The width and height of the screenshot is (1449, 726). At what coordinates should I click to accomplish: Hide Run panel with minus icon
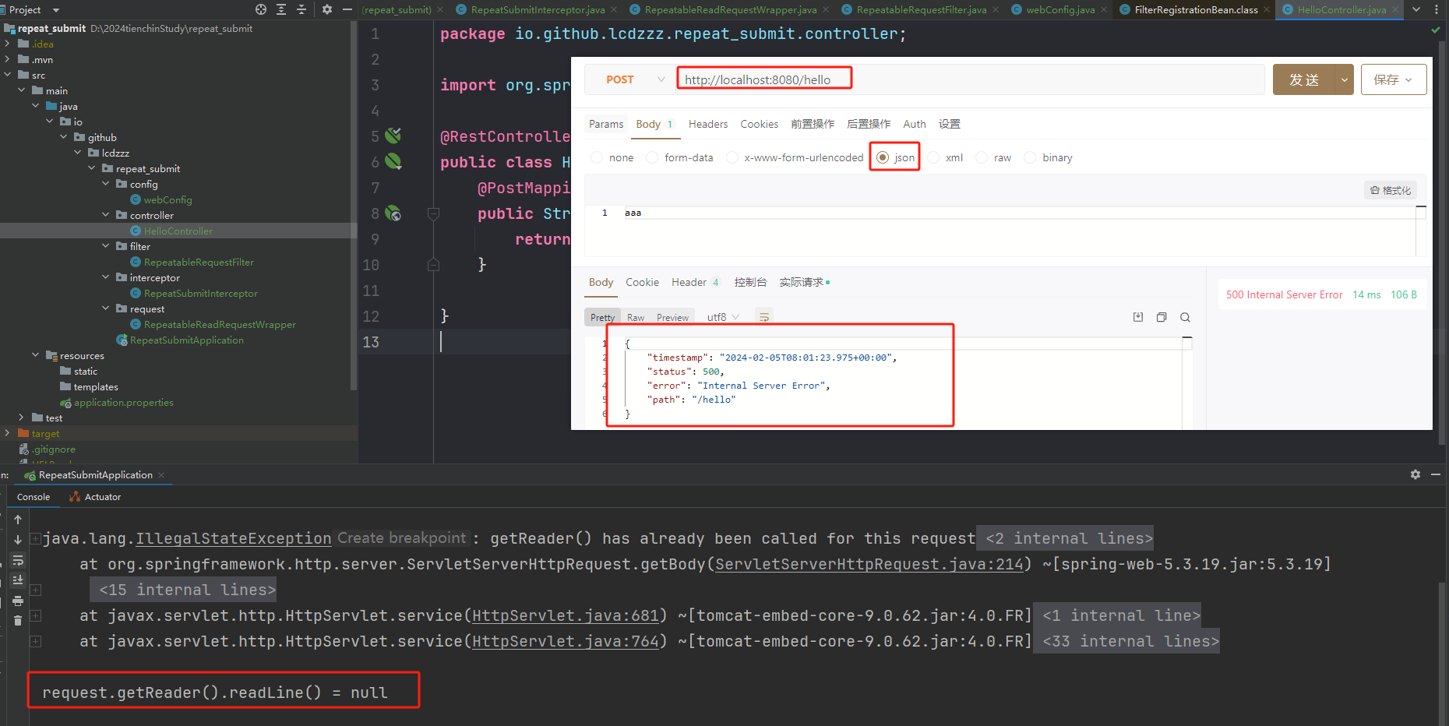click(1436, 474)
